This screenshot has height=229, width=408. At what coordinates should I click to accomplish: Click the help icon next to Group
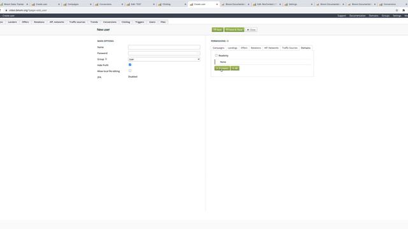[106, 59]
